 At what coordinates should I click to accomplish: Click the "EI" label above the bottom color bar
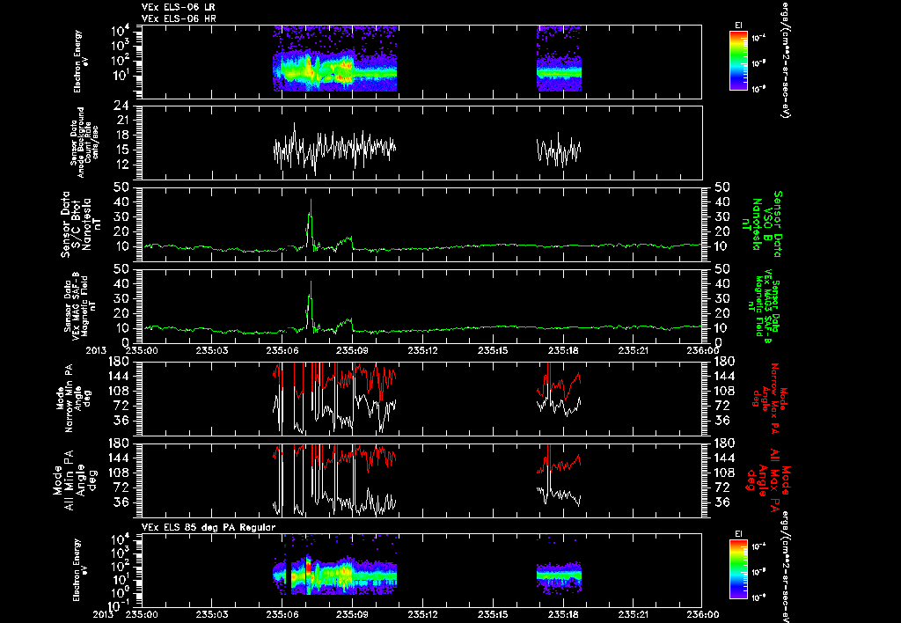click(x=738, y=534)
